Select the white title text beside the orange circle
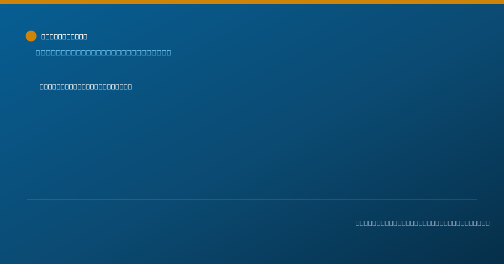Viewport: 504px width, 264px height. tap(64, 36)
